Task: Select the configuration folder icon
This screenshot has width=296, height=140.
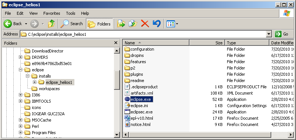Action: coord(127,49)
